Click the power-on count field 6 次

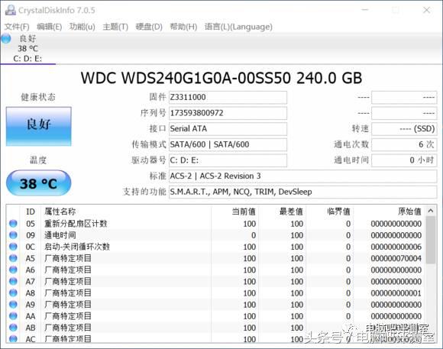point(404,144)
